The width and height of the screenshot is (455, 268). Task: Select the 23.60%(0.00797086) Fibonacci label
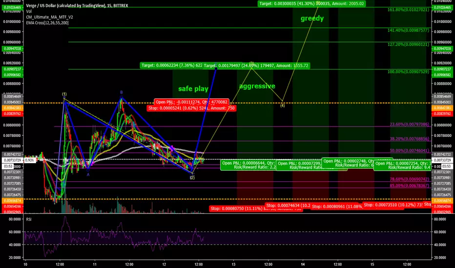[410, 124]
